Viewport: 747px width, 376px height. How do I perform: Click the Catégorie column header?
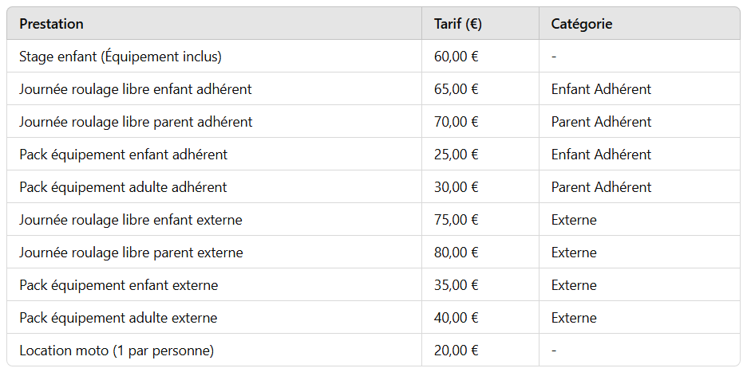click(x=582, y=24)
